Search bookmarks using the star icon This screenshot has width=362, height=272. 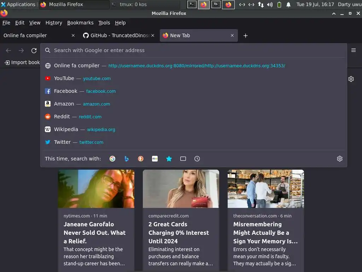(169, 159)
